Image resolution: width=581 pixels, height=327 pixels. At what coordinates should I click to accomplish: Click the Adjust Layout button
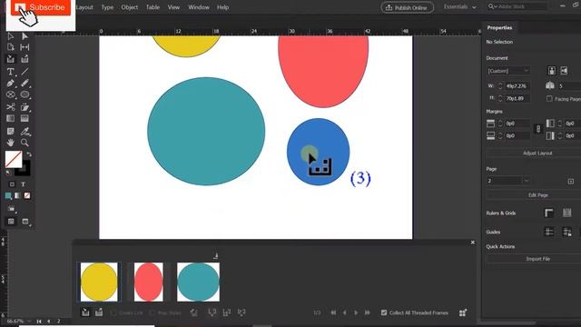[x=537, y=154]
